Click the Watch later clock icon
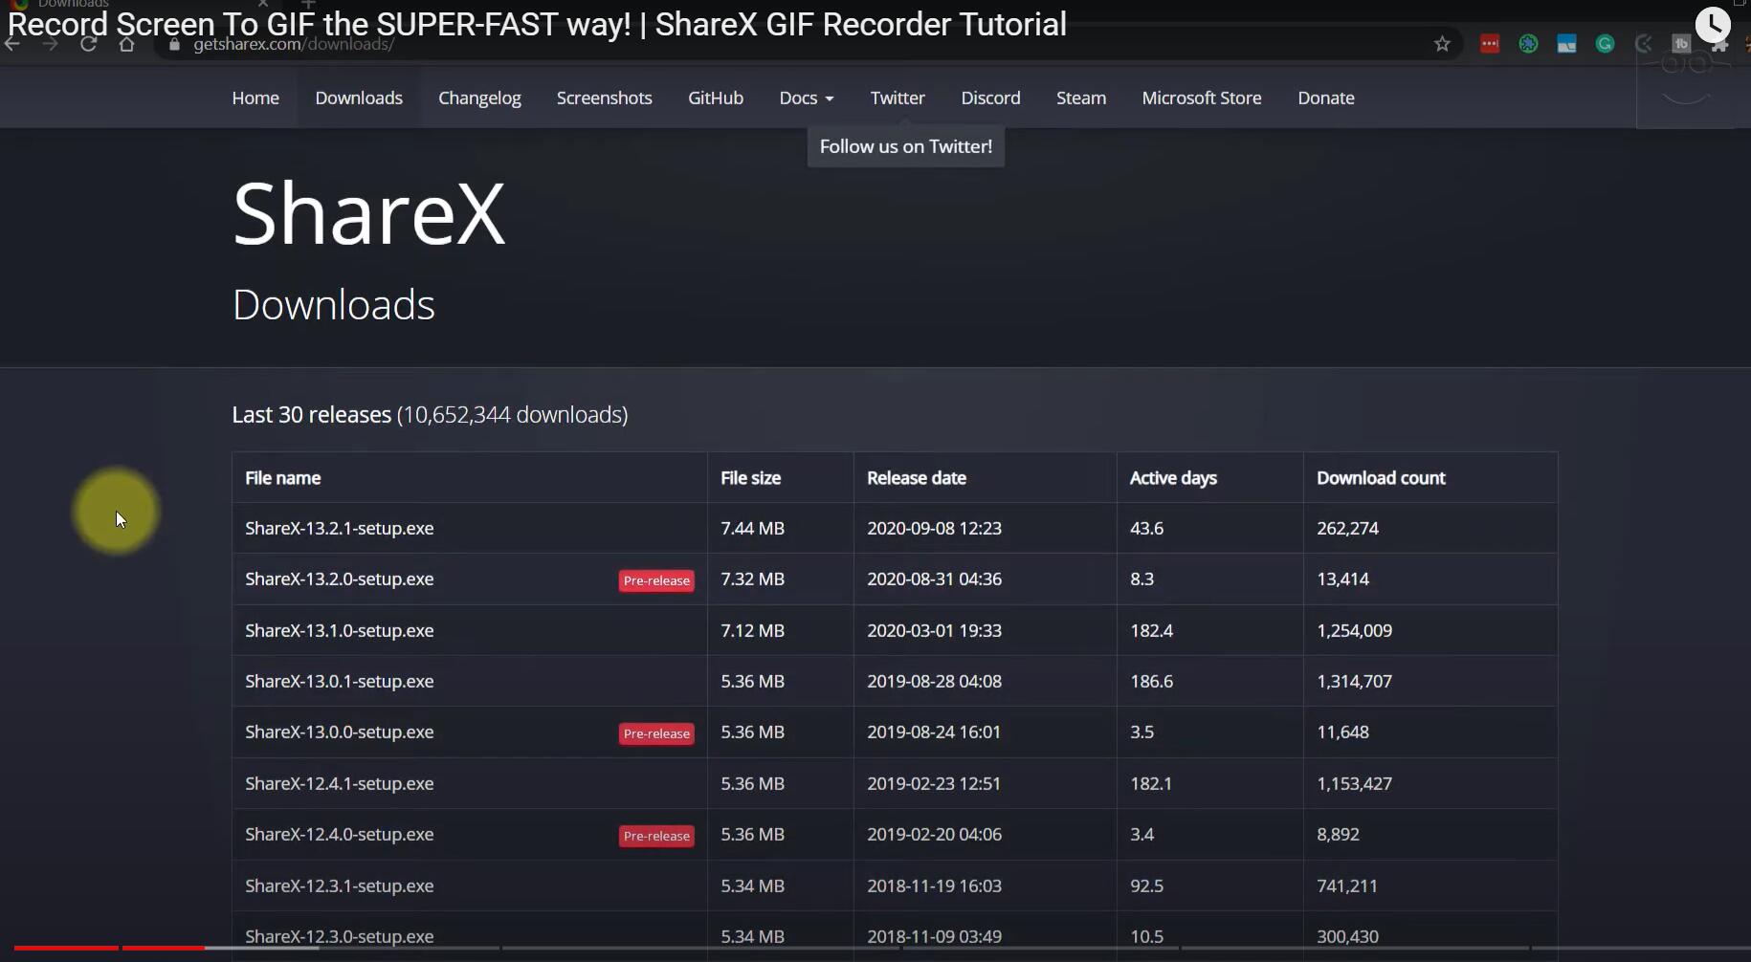Viewport: 1751px width, 962px height. click(1713, 25)
